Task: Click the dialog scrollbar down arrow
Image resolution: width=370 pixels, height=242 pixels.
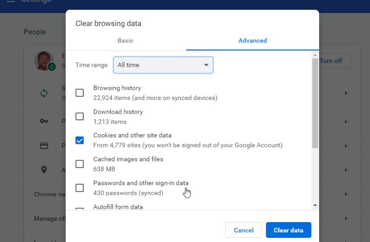Action: tap(315, 205)
